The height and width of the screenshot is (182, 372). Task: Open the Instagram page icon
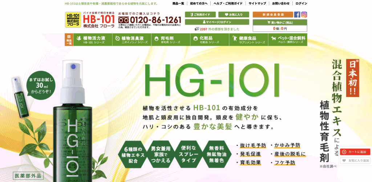pos(304,15)
